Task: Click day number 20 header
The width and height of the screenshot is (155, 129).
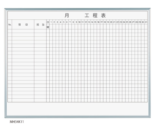Action: tap(111, 22)
